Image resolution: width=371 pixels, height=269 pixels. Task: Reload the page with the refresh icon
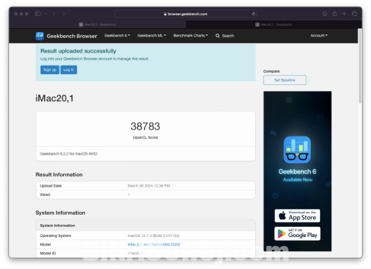[253, 13]
